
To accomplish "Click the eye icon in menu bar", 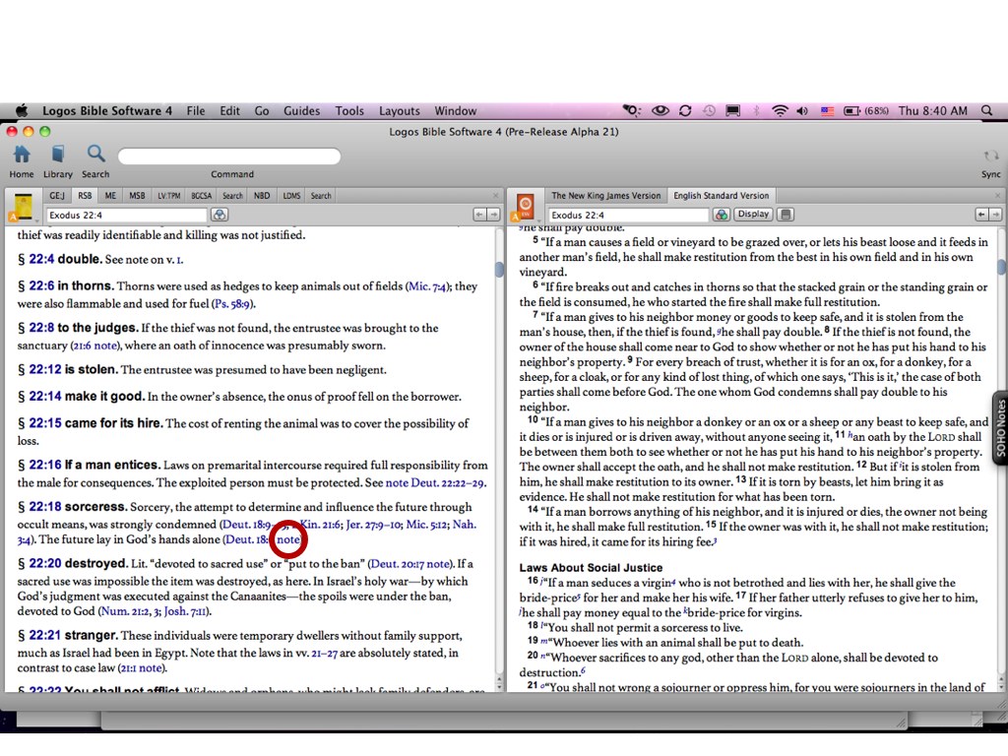I will click(x=661, y=110).
